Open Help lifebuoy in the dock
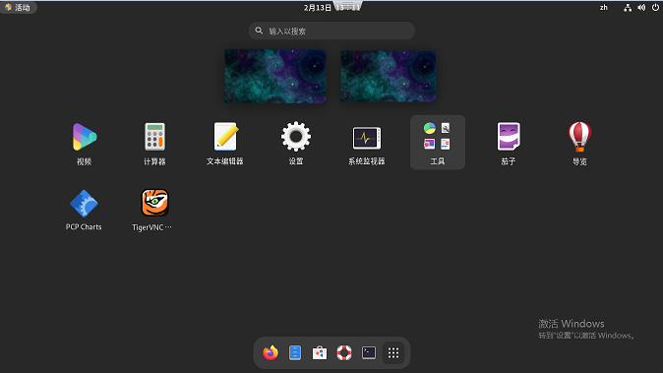Viewport: 663px width, 373px height. click(344, 352)
